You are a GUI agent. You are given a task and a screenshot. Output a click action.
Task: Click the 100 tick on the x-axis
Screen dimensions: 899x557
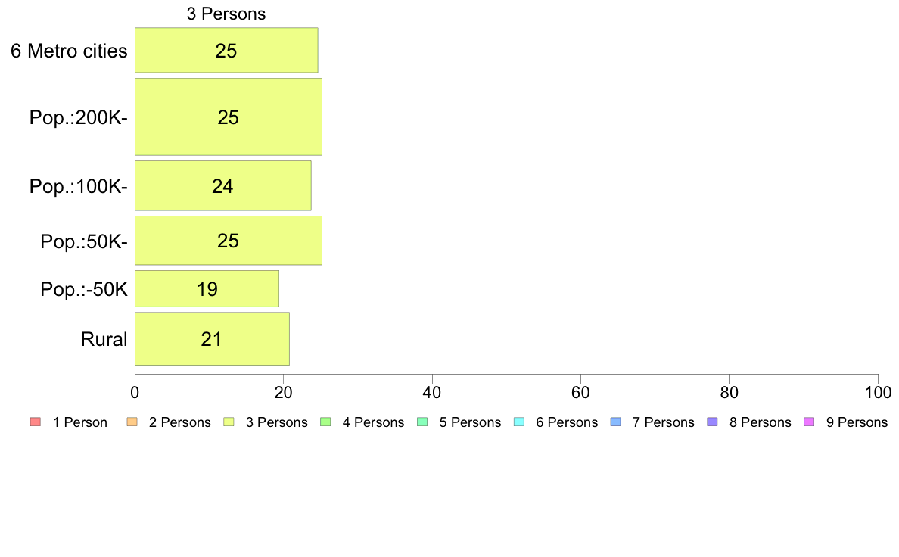(x=877, y=392)
